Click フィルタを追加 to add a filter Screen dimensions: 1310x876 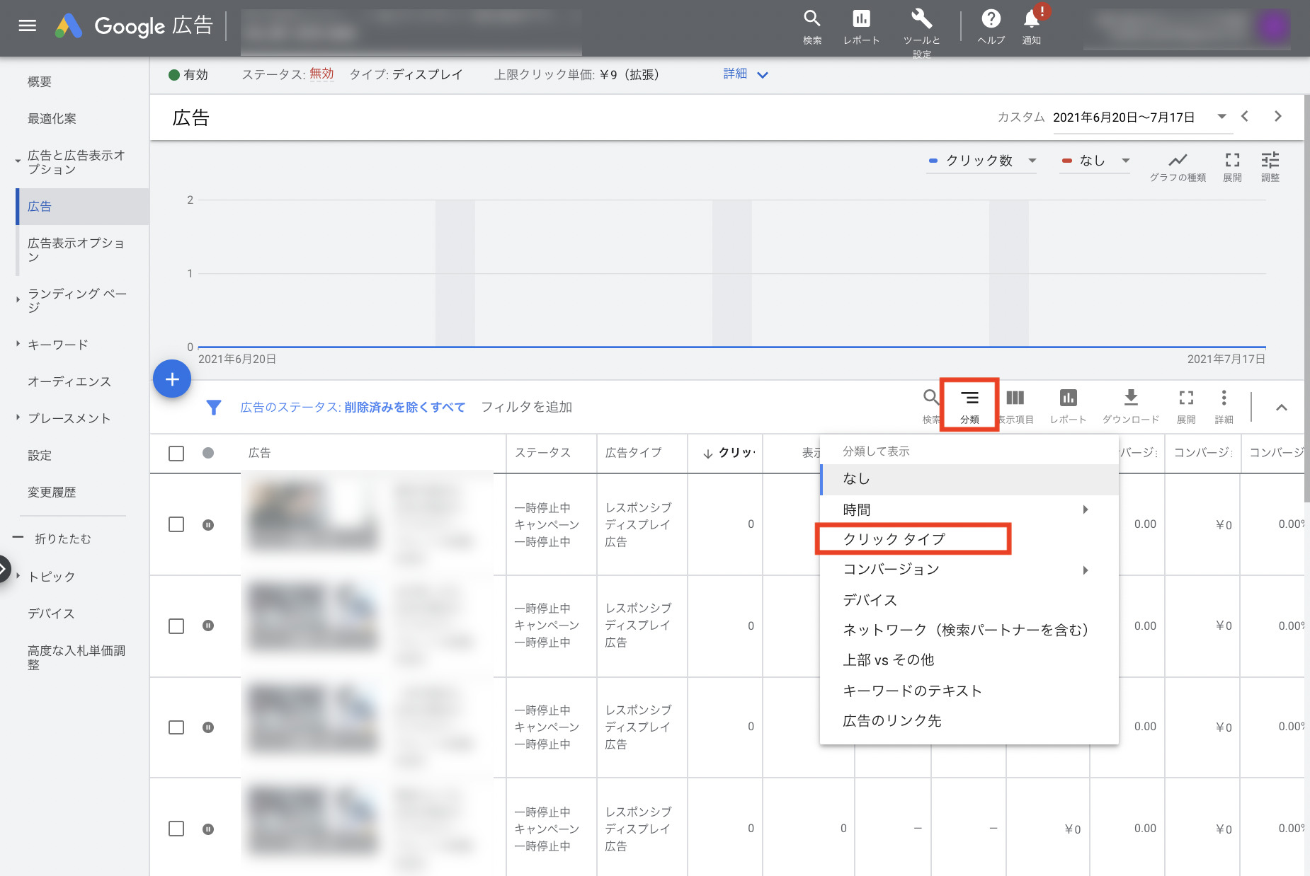526,407
